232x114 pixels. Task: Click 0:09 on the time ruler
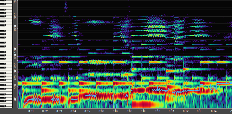pos(143,111)
